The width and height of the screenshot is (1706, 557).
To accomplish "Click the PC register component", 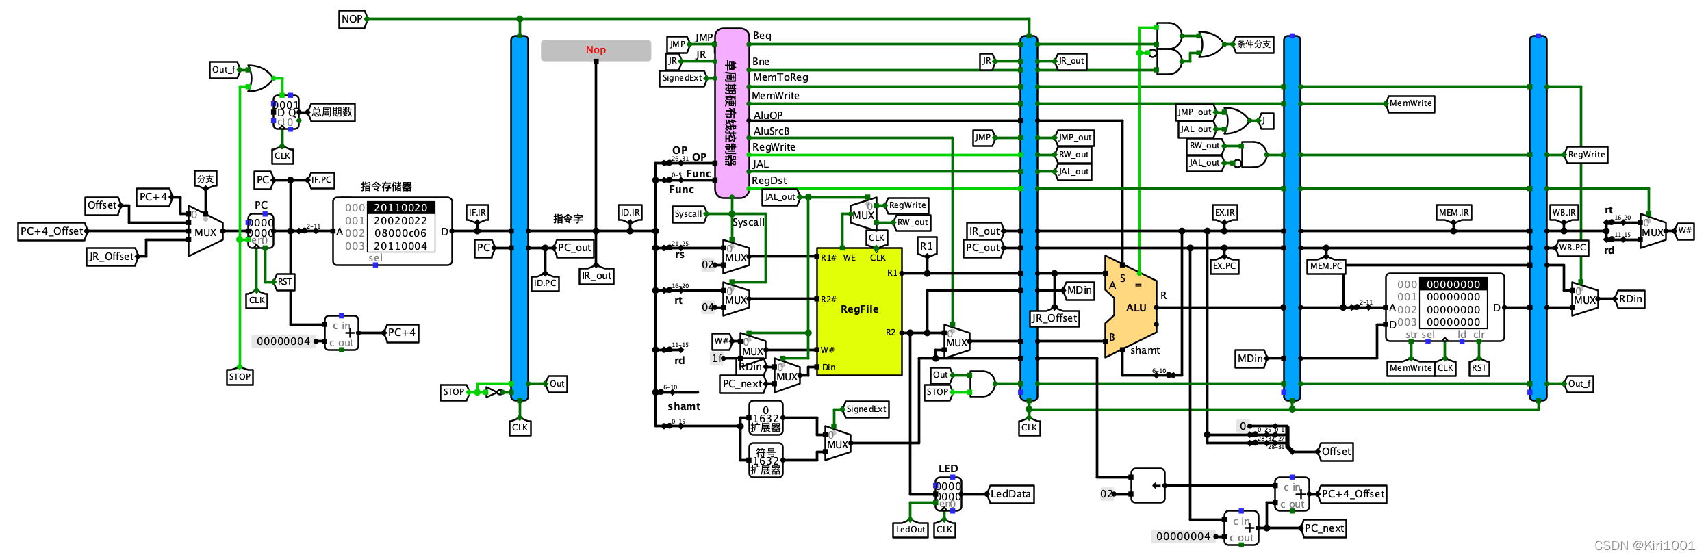I will [260, 231].
